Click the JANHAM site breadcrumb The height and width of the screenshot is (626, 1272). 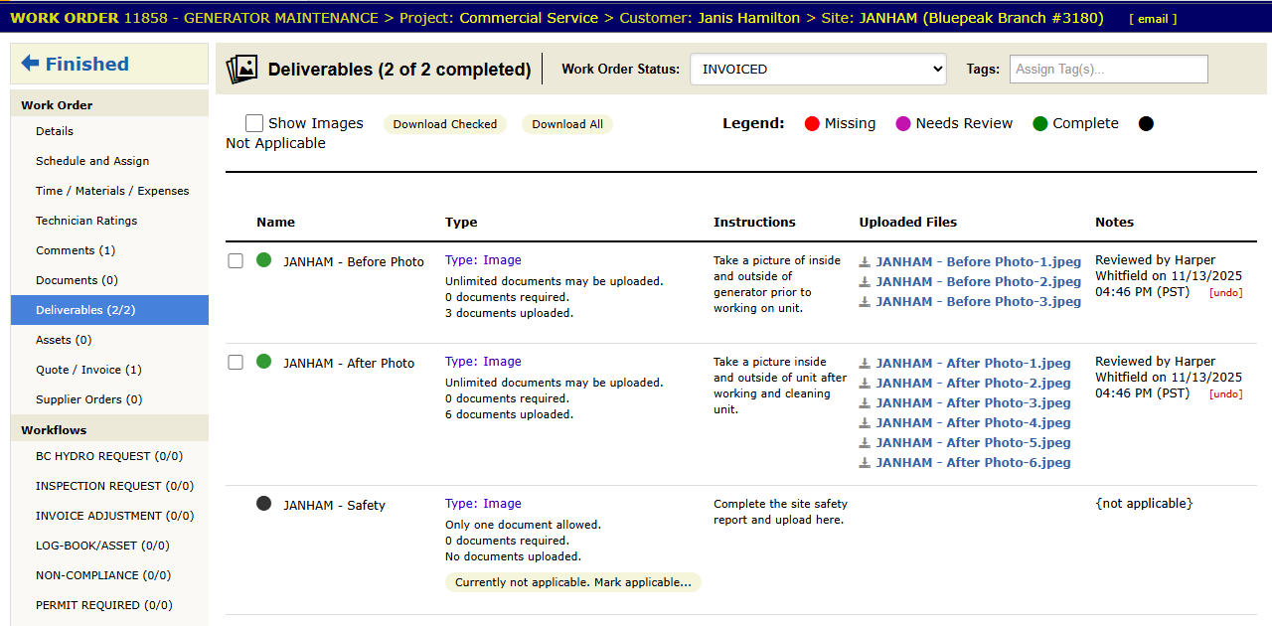coord(981,18)
